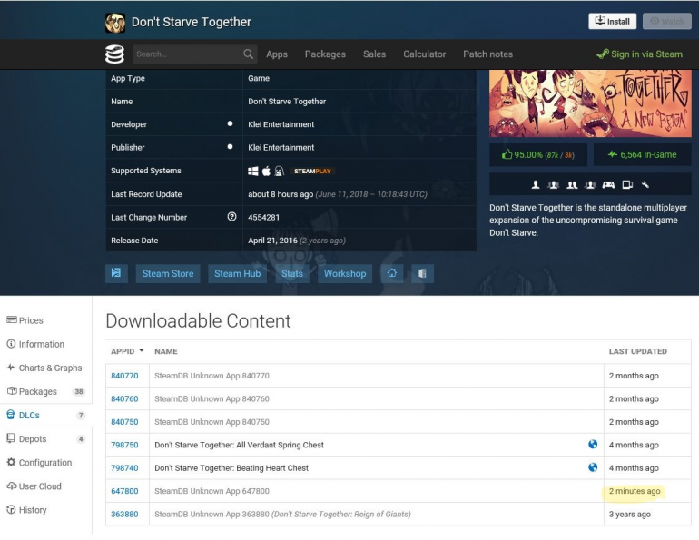Click the SteamDB database logo

tap(114, 54)
